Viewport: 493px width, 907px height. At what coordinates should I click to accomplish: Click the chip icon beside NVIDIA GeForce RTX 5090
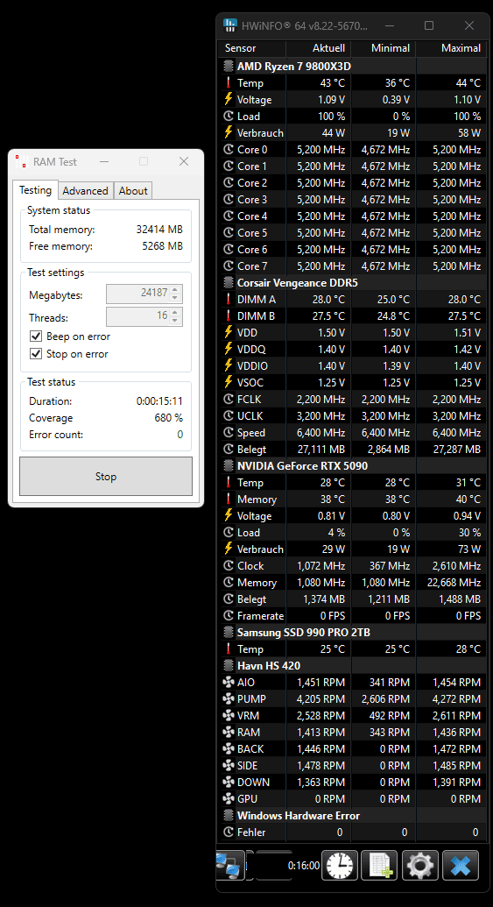tap(229, 465)
